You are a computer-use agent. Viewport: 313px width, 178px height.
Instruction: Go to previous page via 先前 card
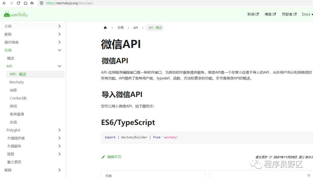[x=153, y=174]
